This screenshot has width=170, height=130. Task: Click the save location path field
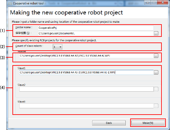pos(96,33)
